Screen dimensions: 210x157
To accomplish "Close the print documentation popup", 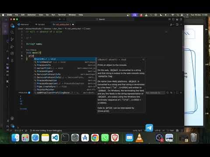I will (143, 59).
